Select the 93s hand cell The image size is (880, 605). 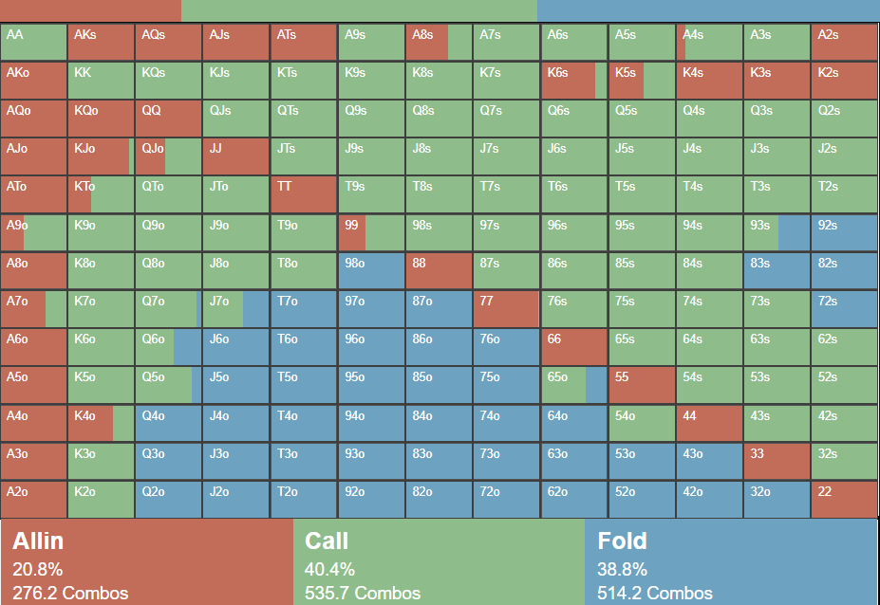[x=777, y=233]
